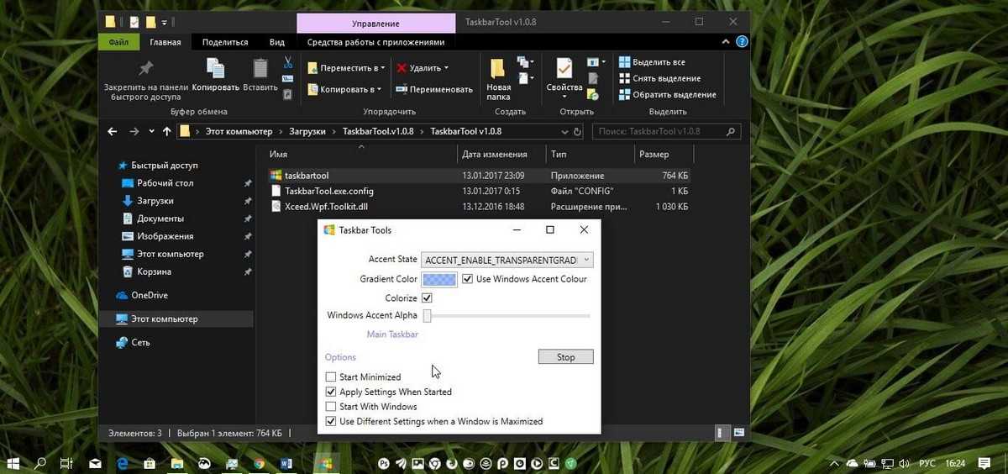Click the Copy icon in ribbon
The image size is (1008, 474).
coord(215,69)
